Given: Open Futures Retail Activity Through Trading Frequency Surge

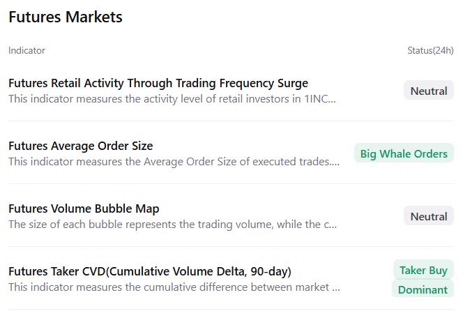Looking at the screenshot, I should 158,83.
